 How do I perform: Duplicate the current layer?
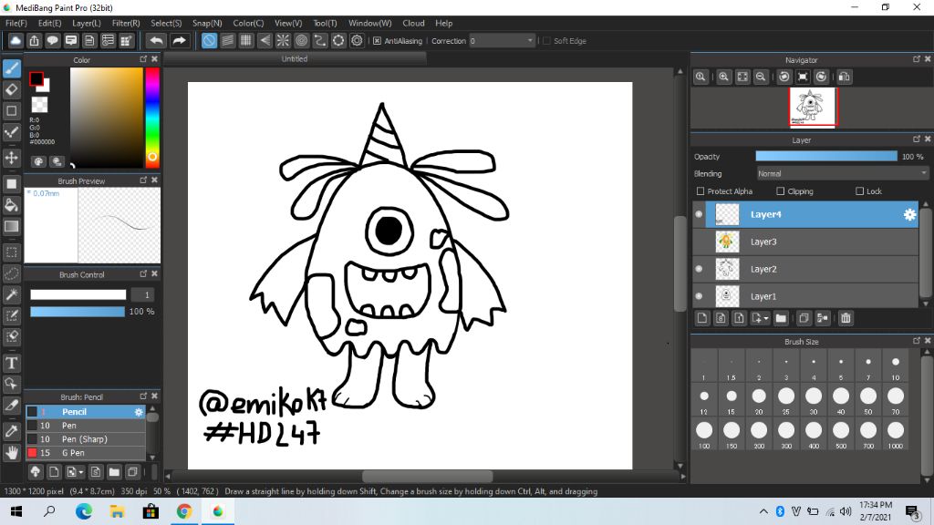pos(804,318)
